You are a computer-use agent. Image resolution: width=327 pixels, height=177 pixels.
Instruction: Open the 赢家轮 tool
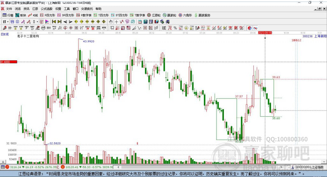coord(170,15)
